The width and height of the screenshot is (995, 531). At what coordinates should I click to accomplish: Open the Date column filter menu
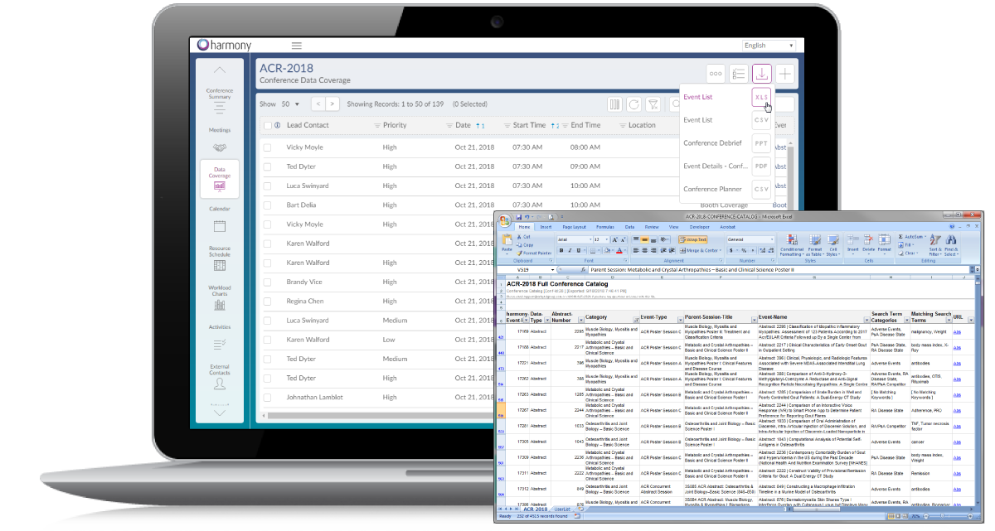tap(449, 126)
